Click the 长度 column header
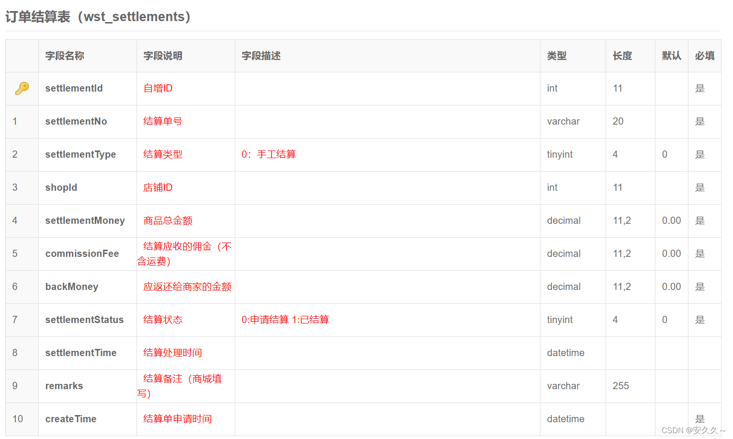 (621, 56)
